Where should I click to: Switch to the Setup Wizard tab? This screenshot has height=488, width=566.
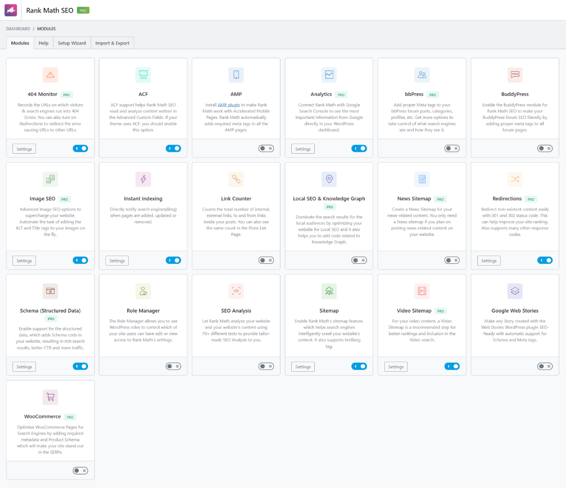coord(72,43)
